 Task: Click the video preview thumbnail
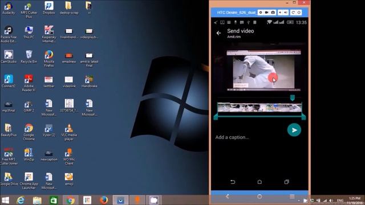point(263,71)
